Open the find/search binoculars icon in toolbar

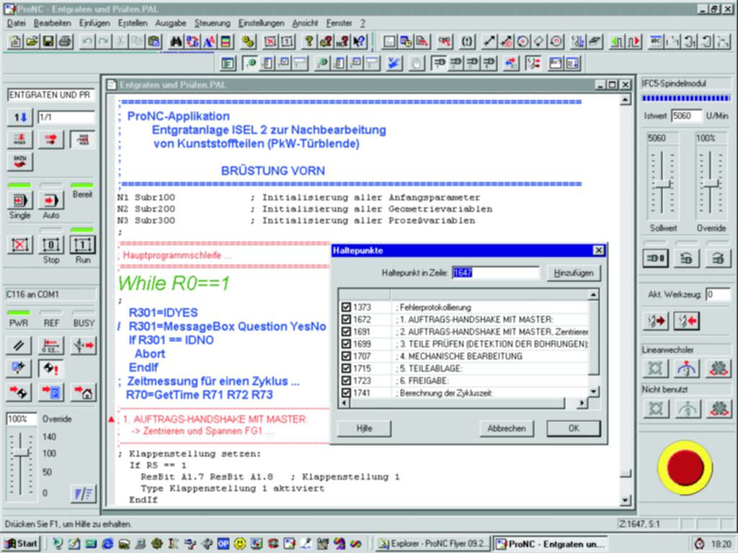pos(175,41)
